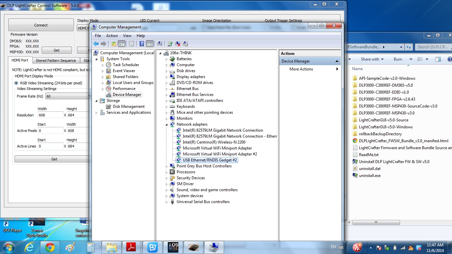The image size is (452, 254).
Task: Open the File menu in Computer Management
Action: tap(98, 36)
